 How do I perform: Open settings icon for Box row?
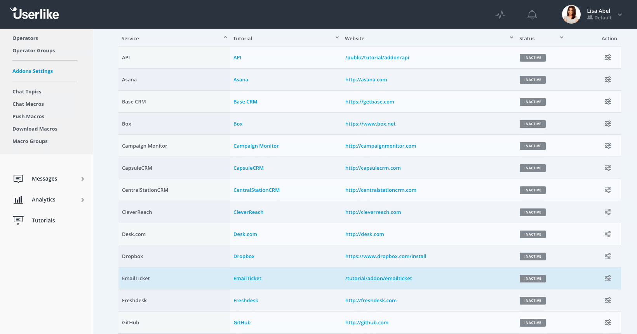point(608,124)
